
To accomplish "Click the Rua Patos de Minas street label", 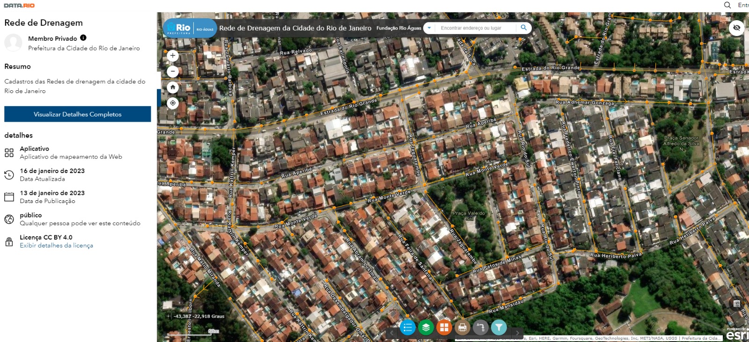I will 497,264.
